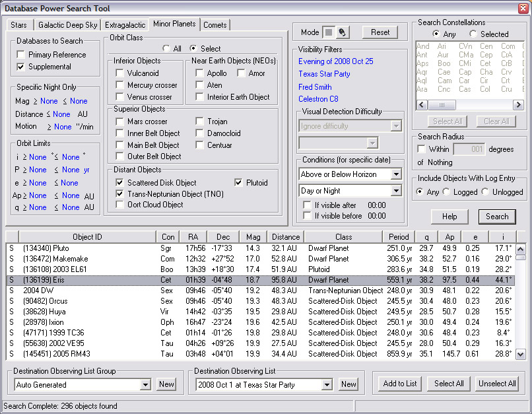The width and height of the screenshot is (532, 414).
Task: Open the Galactic Deep Sky tab
Action: click(x=68, y=25)
